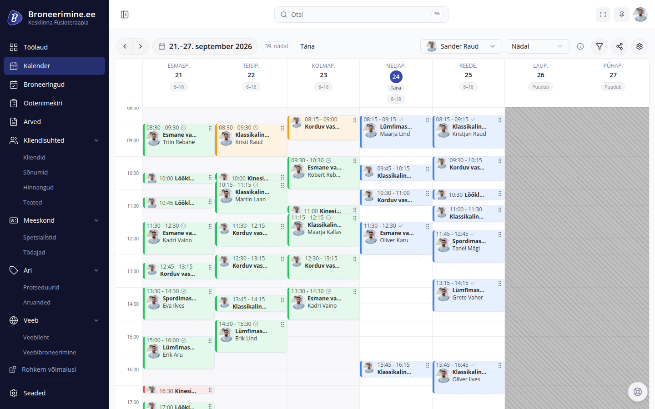Open the Nädal view dropdown

click(x=537, y=46)
